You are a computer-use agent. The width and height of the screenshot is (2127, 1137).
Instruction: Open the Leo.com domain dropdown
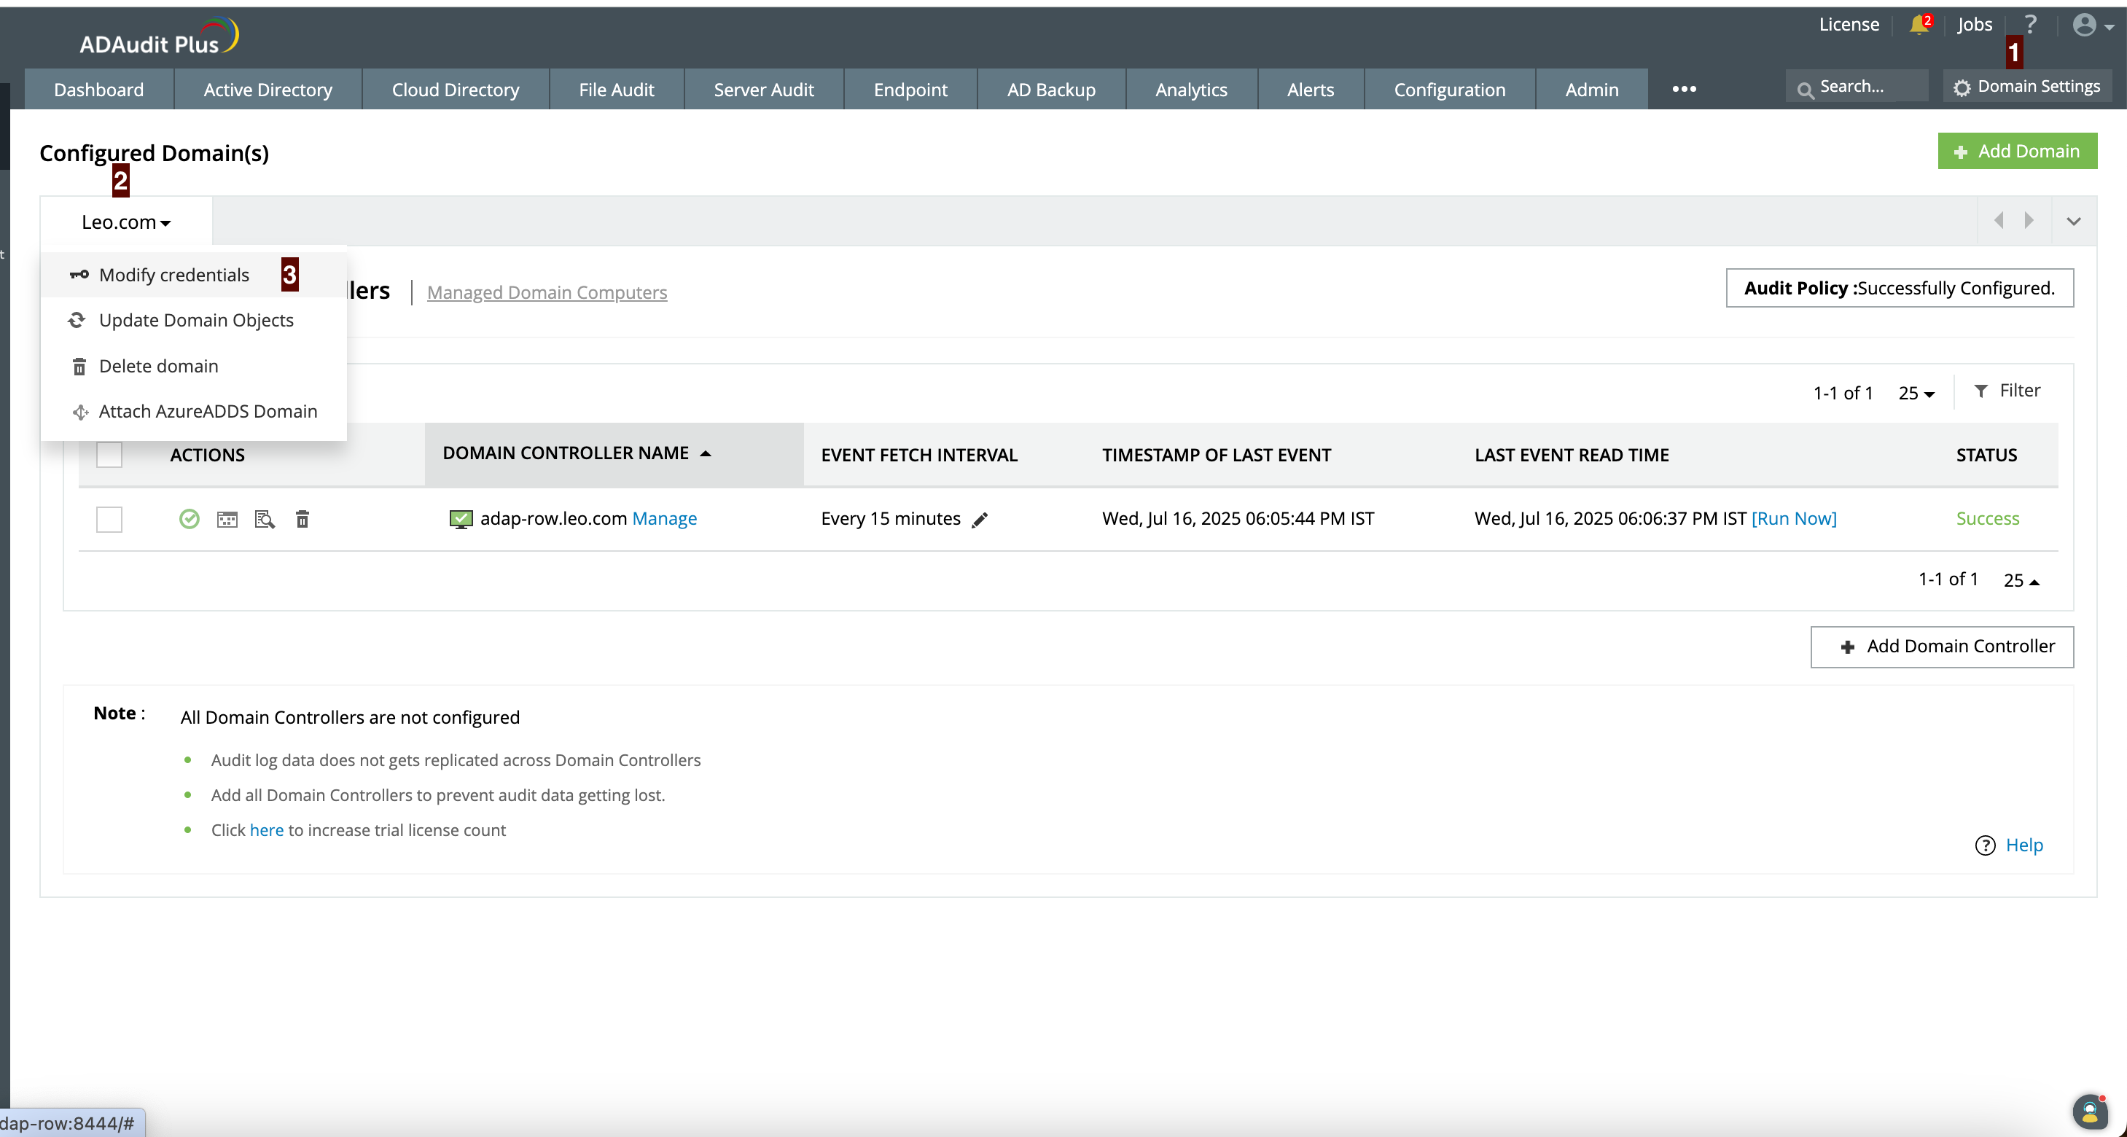125,222
